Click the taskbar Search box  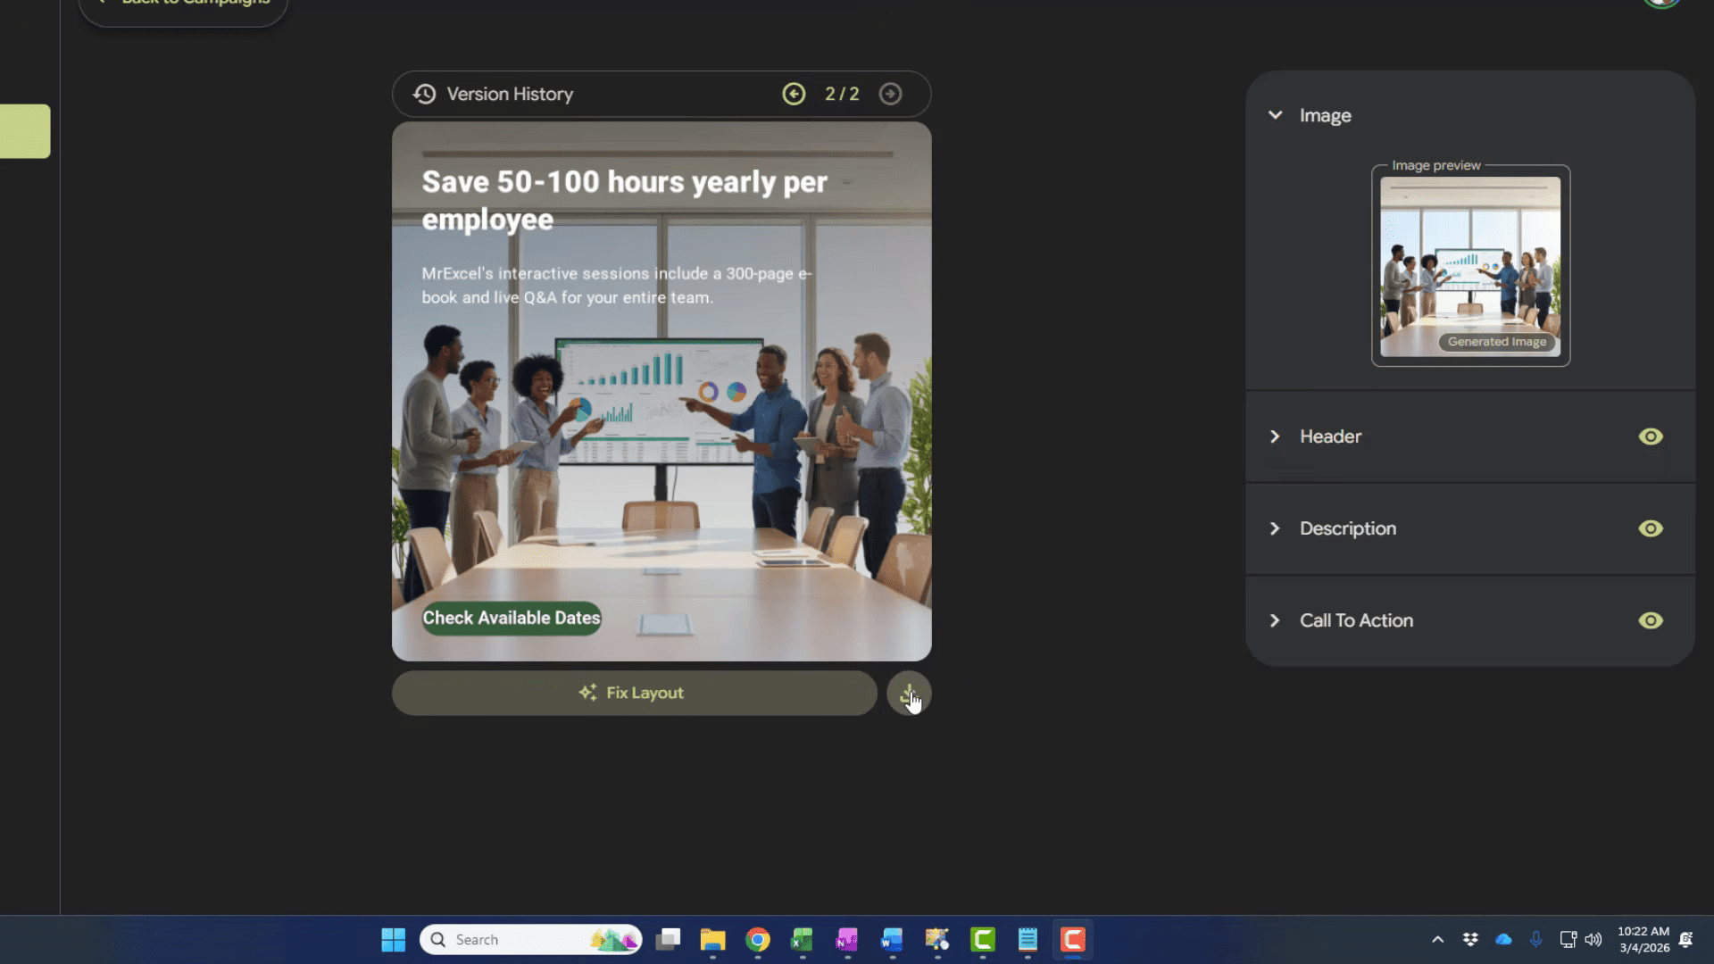[531, 939]
